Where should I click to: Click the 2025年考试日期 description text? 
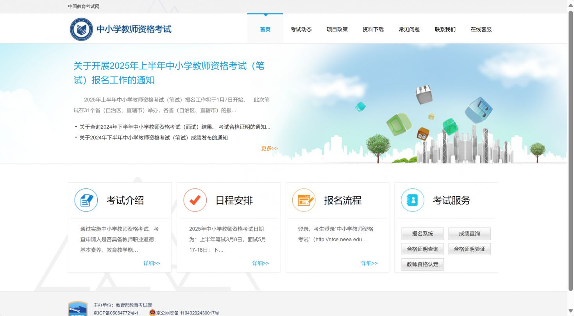228,239
